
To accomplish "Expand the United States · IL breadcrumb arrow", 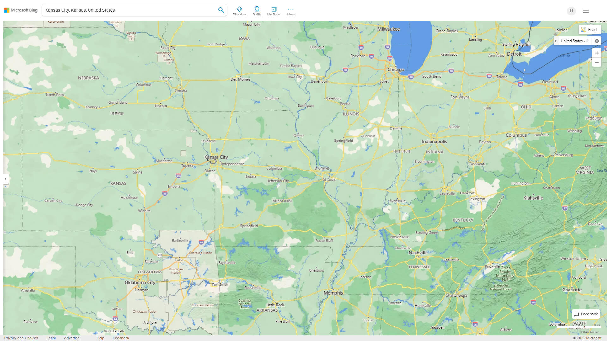I will coord(556,41).
